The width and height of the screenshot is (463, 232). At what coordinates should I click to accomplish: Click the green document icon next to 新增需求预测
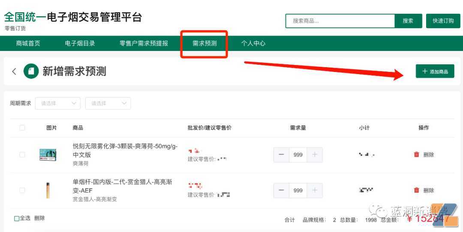(x=31, y=71)
